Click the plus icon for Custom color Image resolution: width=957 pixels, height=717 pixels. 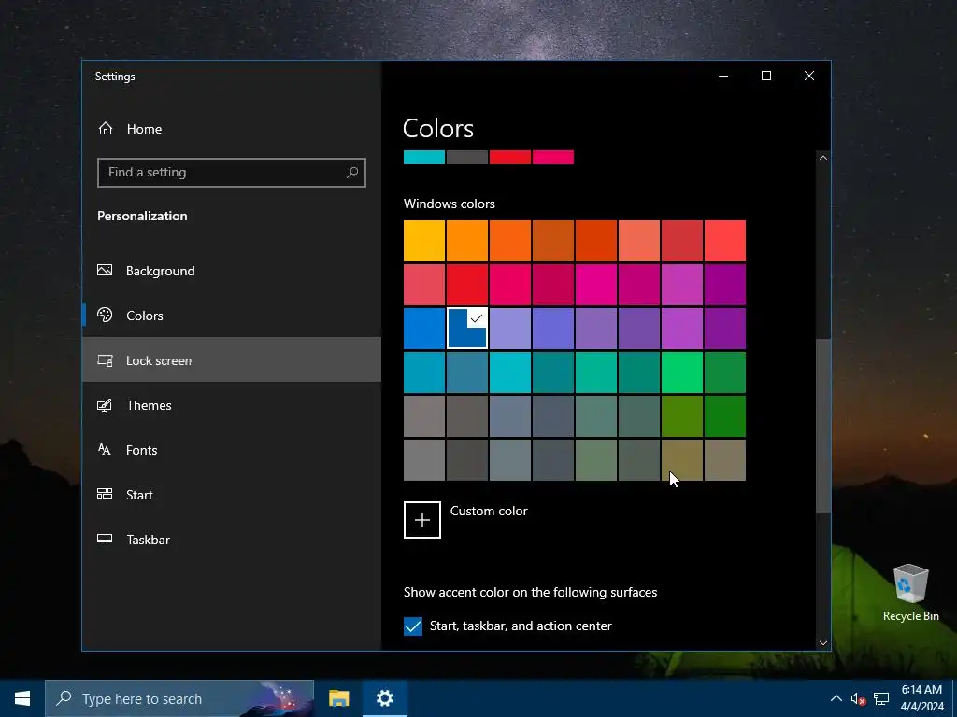(422, 520)
